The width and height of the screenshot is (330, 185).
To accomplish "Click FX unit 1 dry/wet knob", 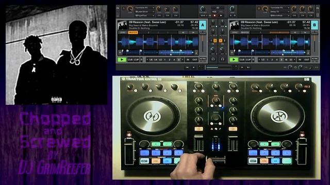I will point(130,9).
